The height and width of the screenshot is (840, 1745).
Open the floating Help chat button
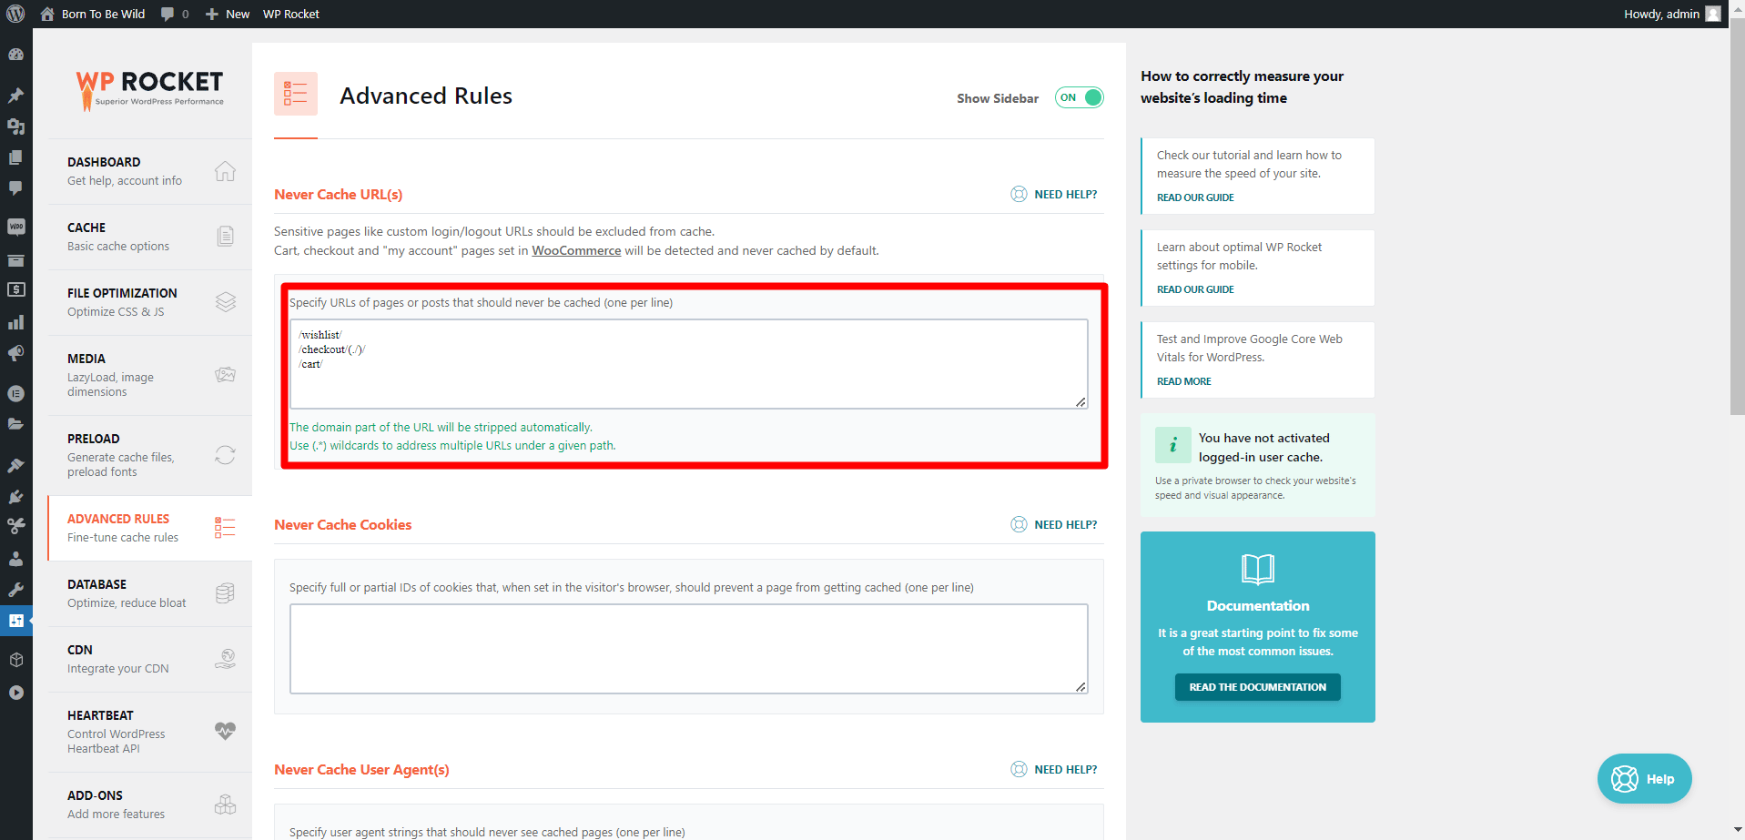tap(1644, 778)
